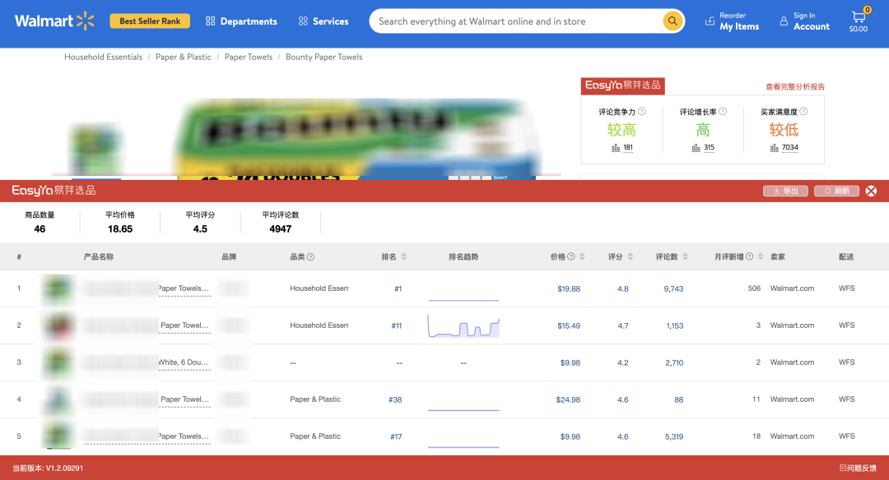Click the Sign In account person icon

(784, 21)
